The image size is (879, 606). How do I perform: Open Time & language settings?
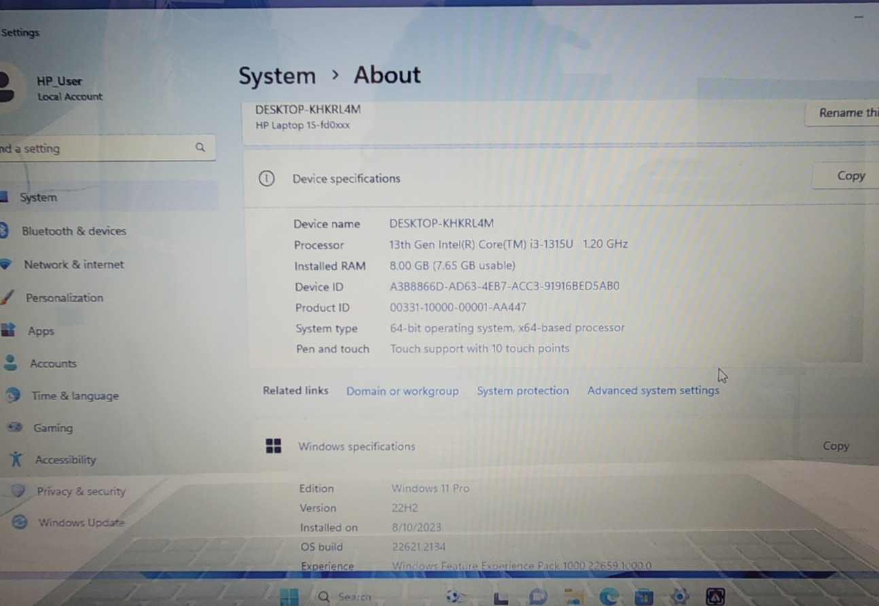pos(75,395)
